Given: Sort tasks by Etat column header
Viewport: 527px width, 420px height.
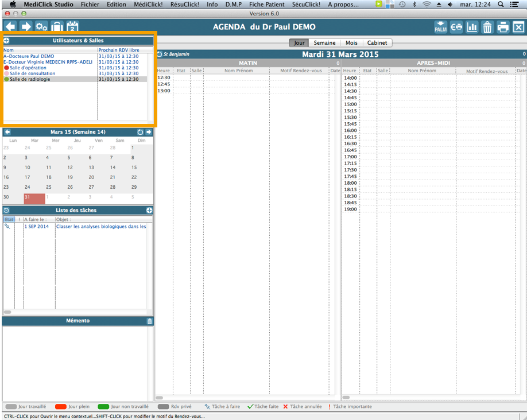Looking at the screenshot, I should 9,219.
